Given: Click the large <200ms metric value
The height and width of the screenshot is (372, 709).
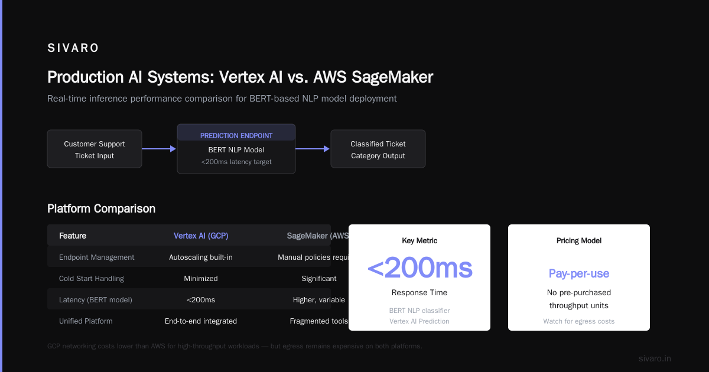Looking at the screenshot, I should 419,268.
